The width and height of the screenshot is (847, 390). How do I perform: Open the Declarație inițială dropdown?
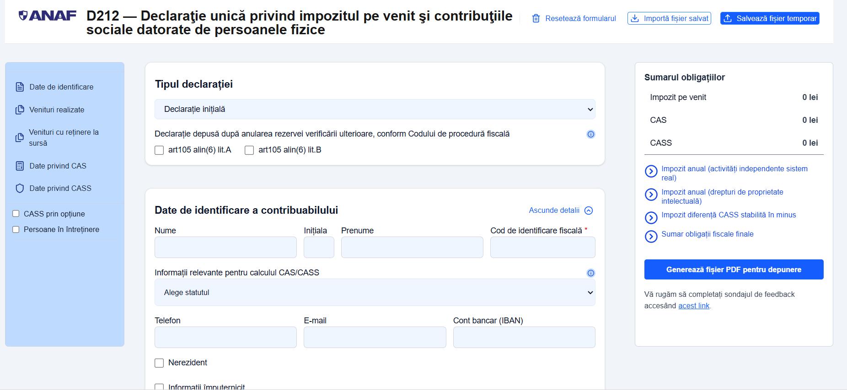point(375,109)
